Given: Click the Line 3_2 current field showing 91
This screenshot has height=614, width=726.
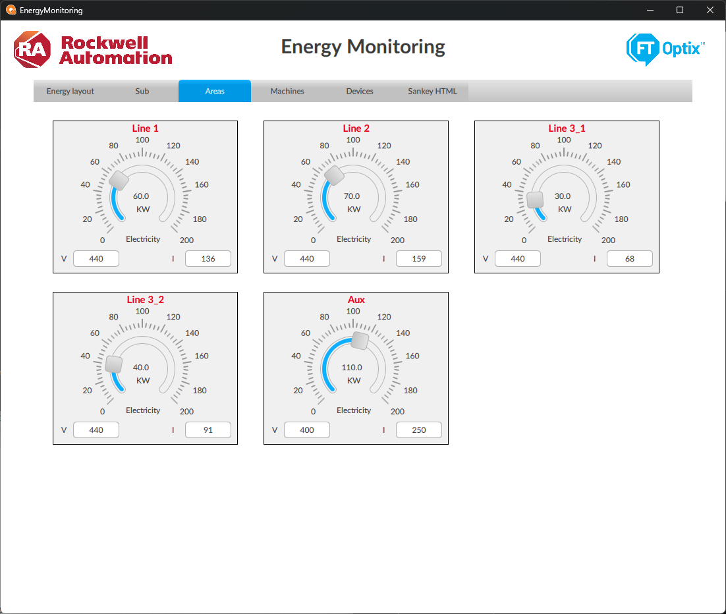Looking at the screenshot, I should tap(208, 430).
